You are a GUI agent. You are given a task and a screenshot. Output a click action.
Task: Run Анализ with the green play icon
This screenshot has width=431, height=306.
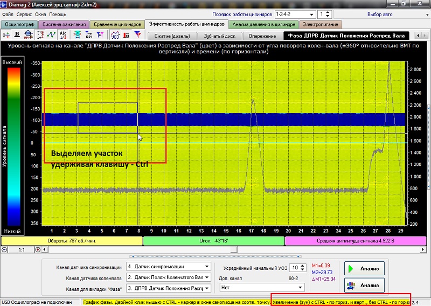(x=364, y=269)
